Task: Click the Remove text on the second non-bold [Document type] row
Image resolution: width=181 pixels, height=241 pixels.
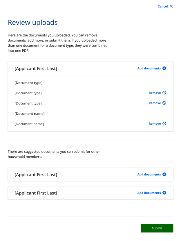Action: coord(155,103)
